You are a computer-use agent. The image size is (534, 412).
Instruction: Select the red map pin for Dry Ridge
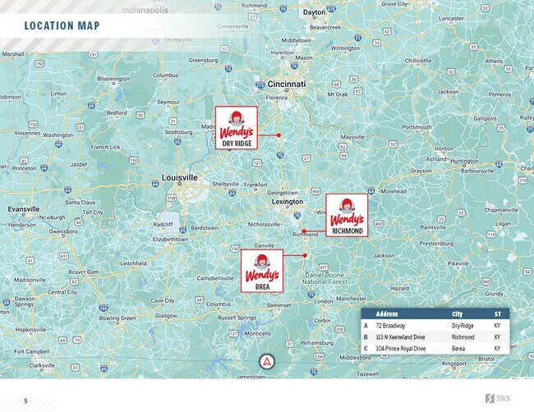(279, 134)
